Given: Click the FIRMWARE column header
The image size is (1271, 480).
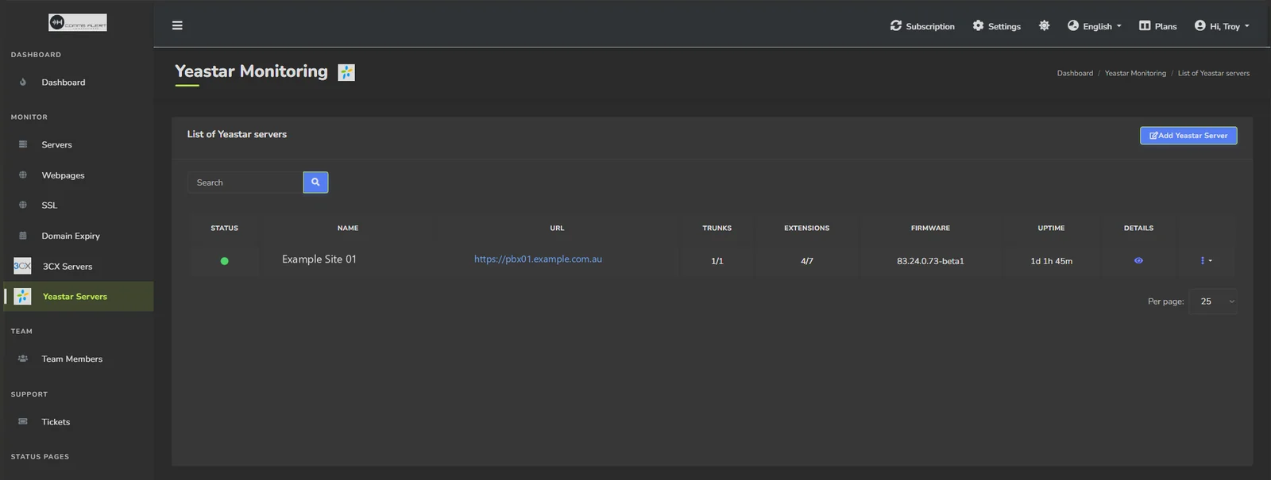Looking at the screenshot, I should [x=930, y=228].
